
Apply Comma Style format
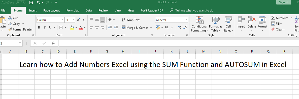point(172,28)
